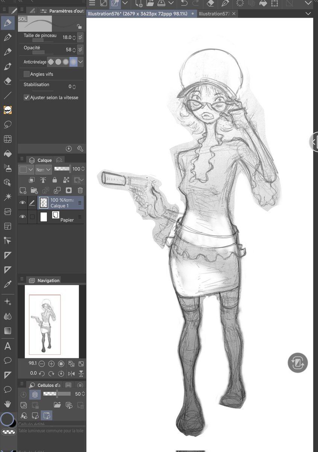
Task: Select the Text tool
Action: 8,346
